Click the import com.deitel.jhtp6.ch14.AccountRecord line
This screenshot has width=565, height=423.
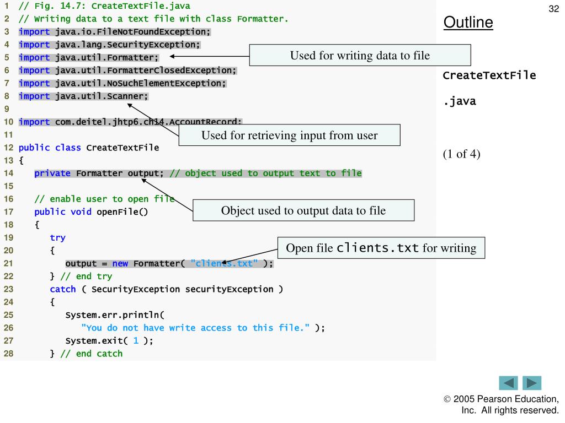point(130,122)
